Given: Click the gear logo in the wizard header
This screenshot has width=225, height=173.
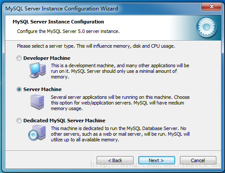Looking at the screenshot, I should tap(206, 27).
